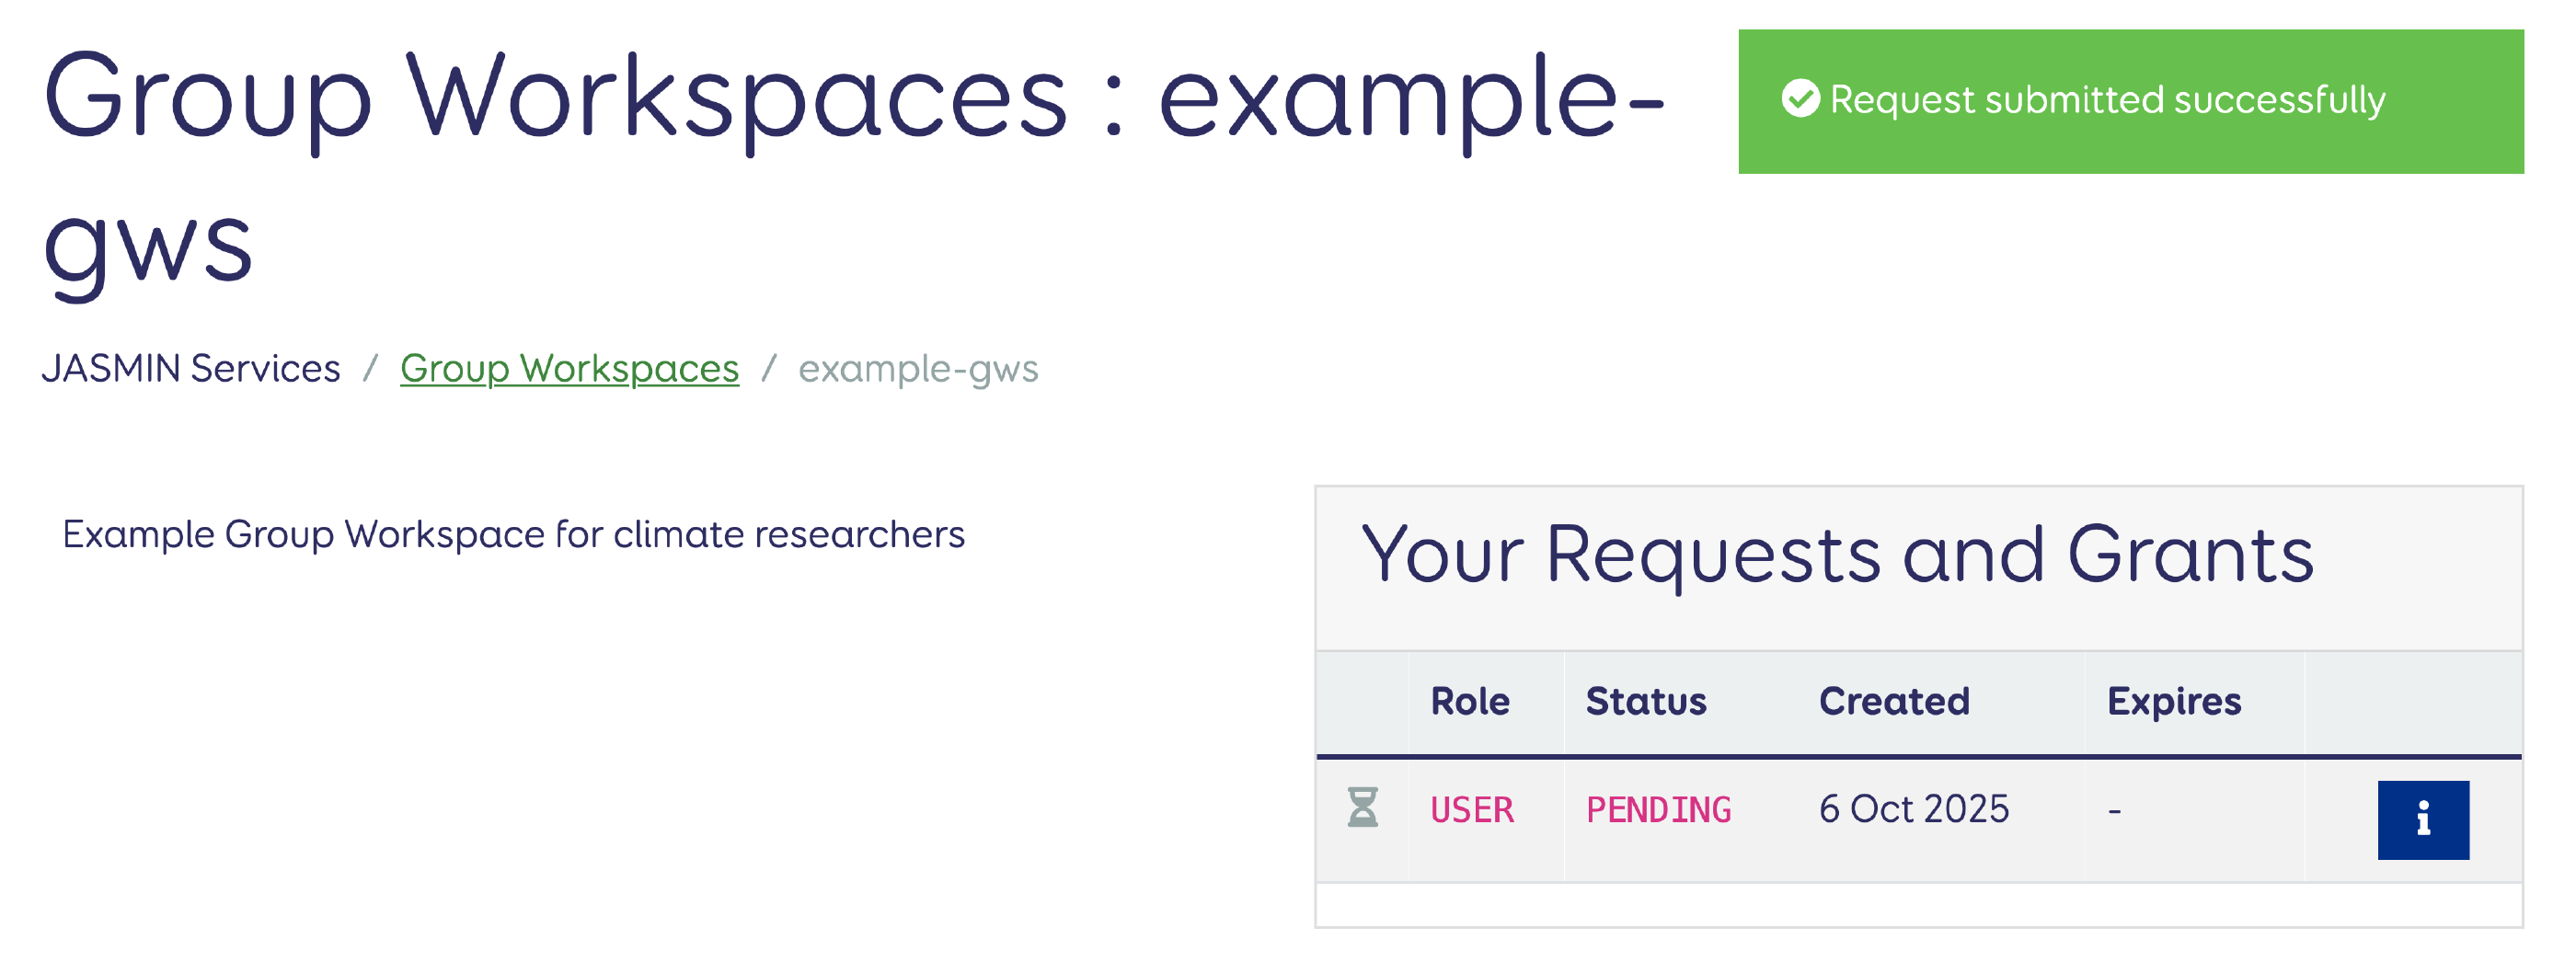Select the PENDING status label

tap(1658, 810)
